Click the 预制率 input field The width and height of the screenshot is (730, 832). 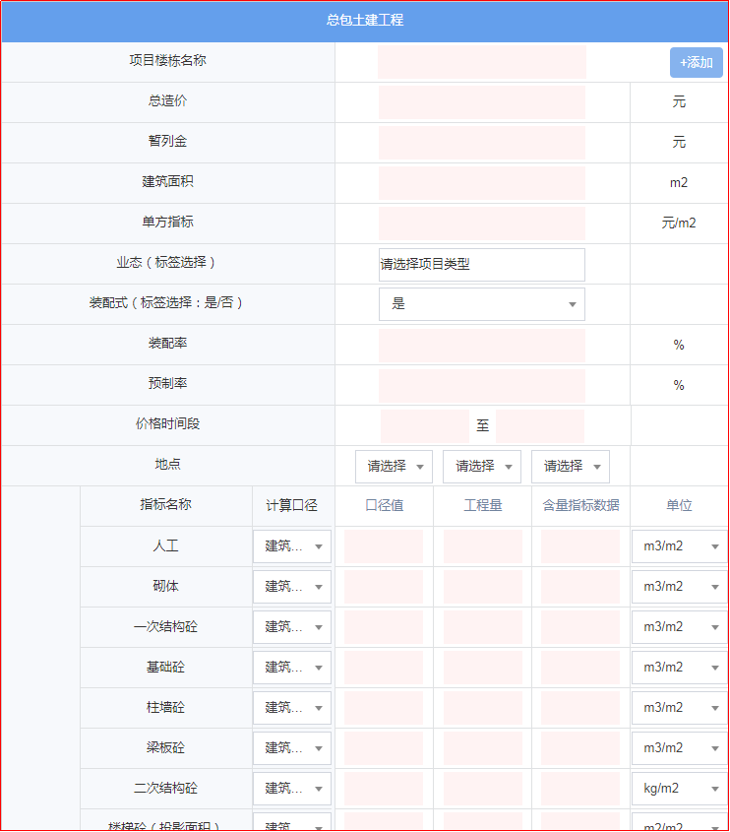point(482,386)
